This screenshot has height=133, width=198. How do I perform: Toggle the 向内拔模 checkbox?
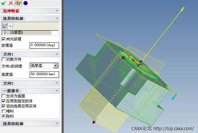[3, 39]
